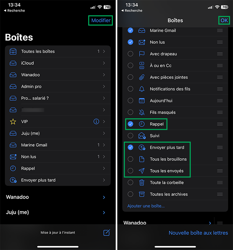233x250 pixels.
Task: Expand the Juju (me) account section arrow
Action: point(104,212)
